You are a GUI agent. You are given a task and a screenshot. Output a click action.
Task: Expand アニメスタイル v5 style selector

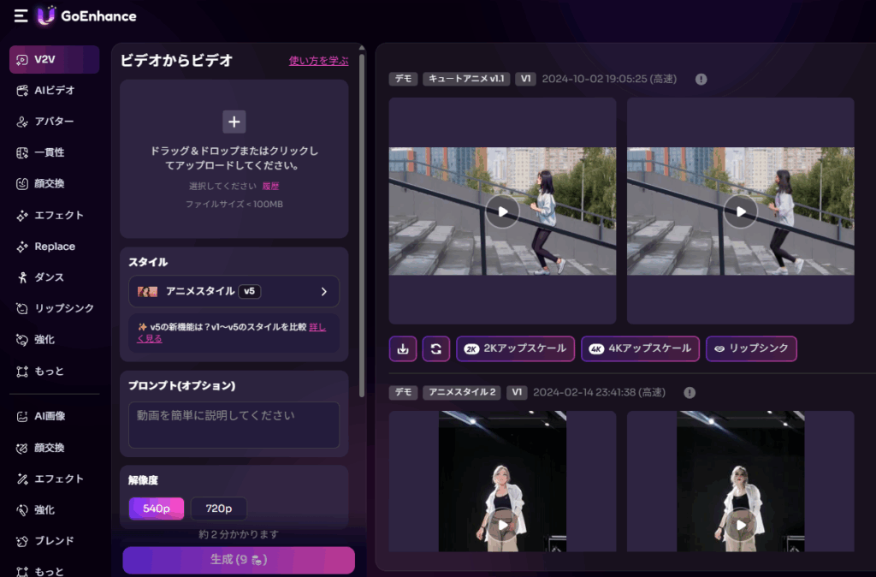[234, 291]
